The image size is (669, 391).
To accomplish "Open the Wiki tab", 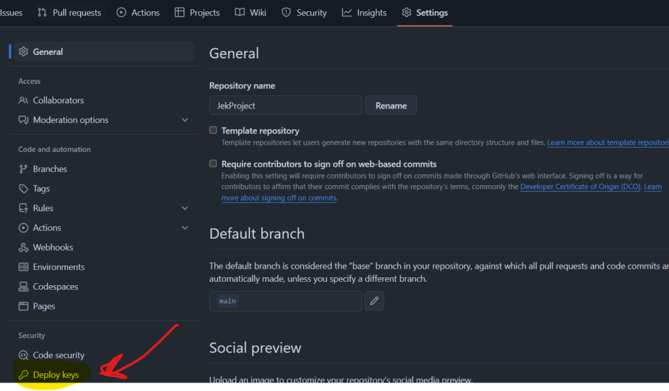I will point(251,13).
